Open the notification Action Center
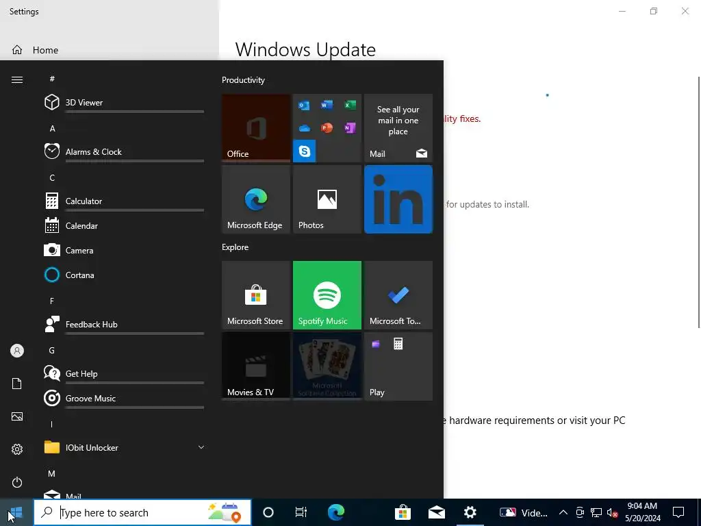Image resolution: width=701 pixels, height=526 pixels. click(x=678, y=512)
